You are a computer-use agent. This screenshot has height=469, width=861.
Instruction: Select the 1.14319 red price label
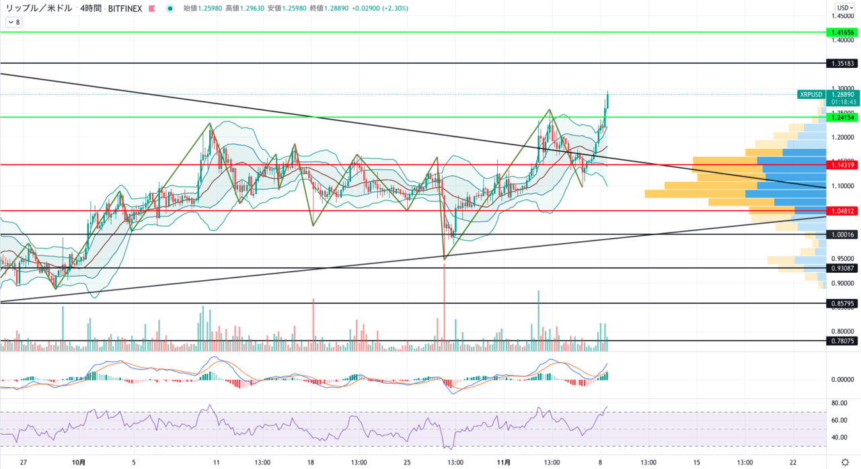coord(842,165)
